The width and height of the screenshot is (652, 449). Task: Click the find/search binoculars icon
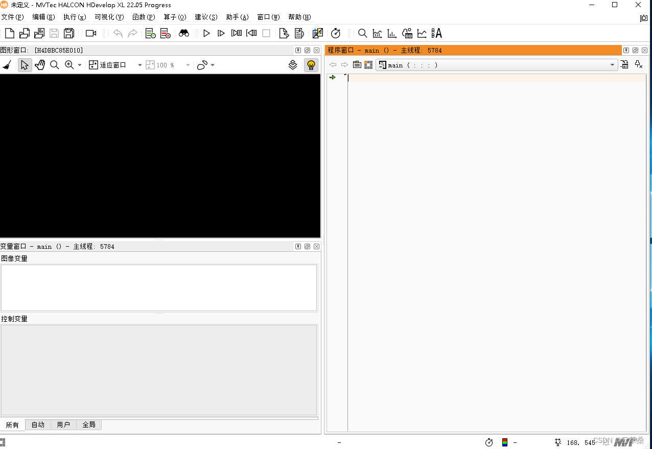coord(184,33)
